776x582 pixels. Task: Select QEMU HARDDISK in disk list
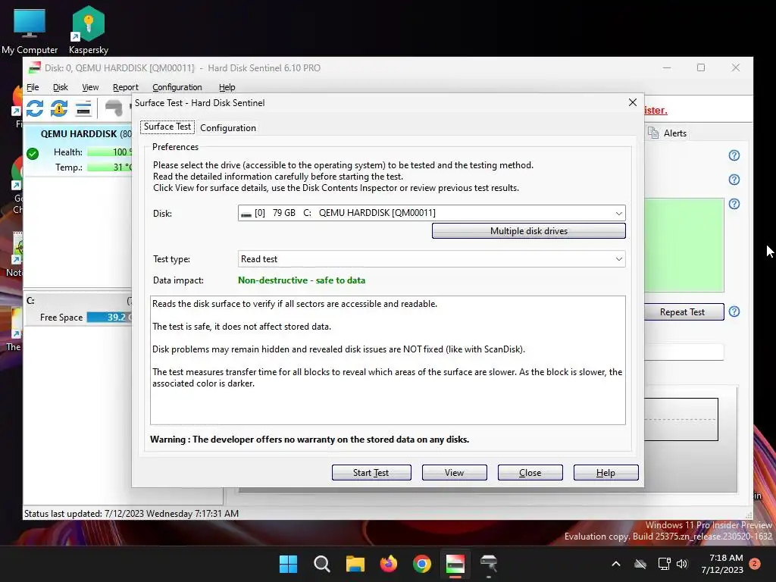(79, 151)
